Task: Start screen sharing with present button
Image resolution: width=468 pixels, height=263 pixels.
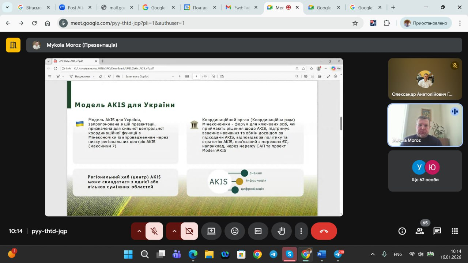Action: pyautogui.click(x=211, y=231)
